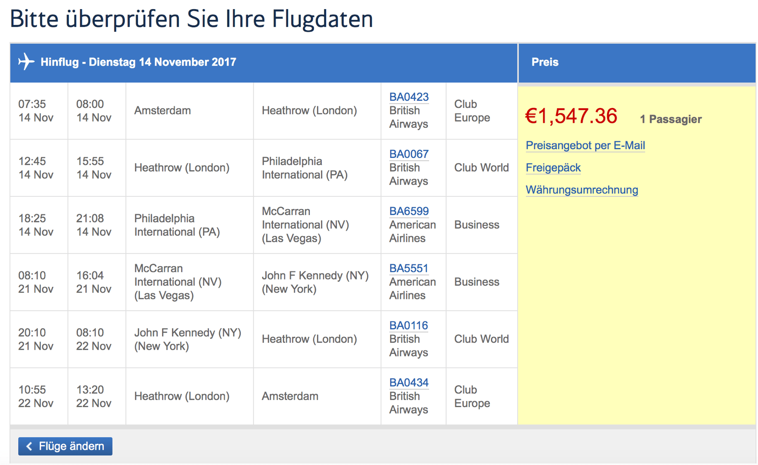758x465 pixels.
Task: Click John F Kennedy origin in BA0116 row
Action: 187,339
